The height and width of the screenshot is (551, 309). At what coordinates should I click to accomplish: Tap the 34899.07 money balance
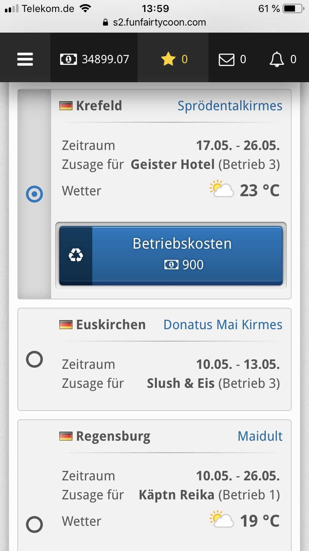tap(105, 59)
